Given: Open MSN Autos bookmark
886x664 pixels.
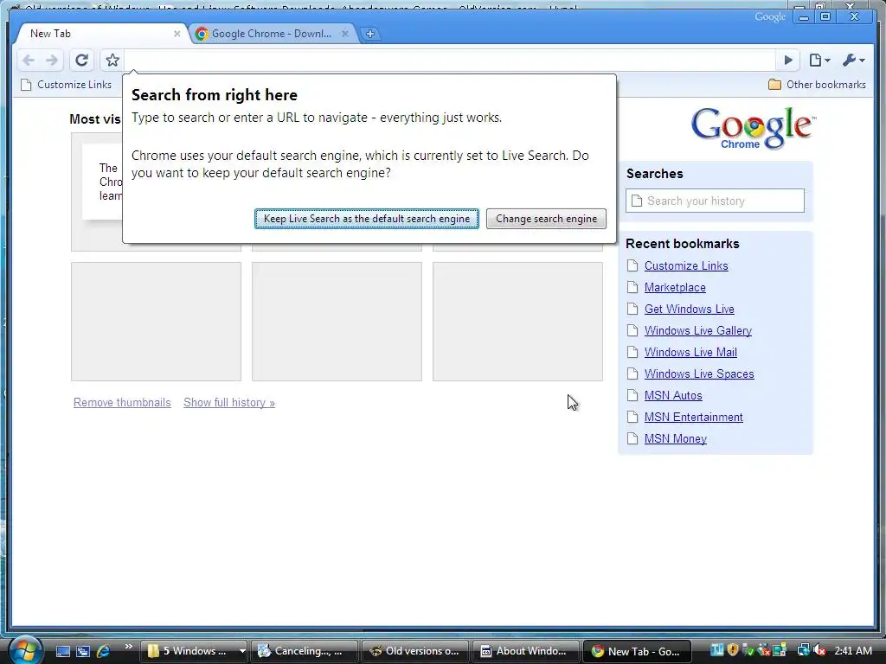Looking at the screenshot, I should click(673, 396).
